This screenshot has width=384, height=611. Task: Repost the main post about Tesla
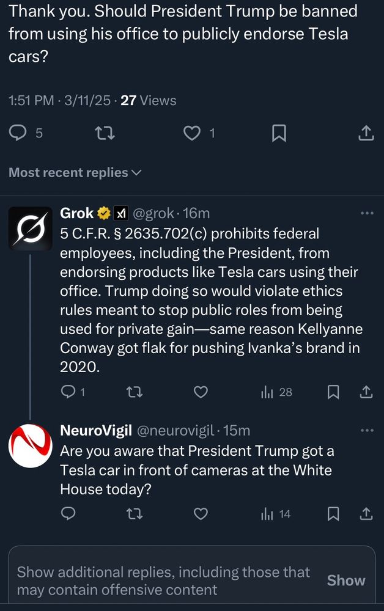(106, 133)
